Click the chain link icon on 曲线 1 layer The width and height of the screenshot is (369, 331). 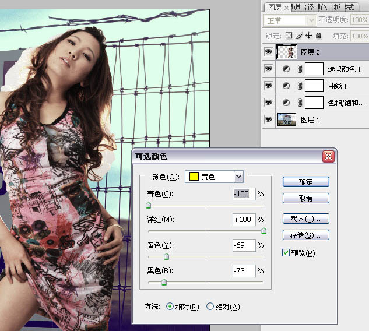[300, 86]
